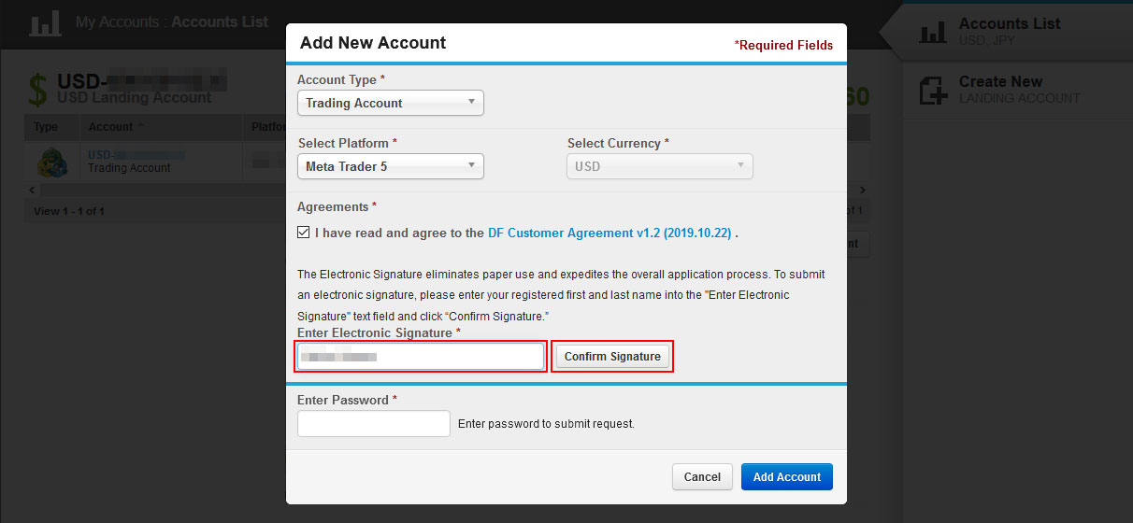The width and height of the screenshot is (1133, 523).
Task: Cancel the Add New Account dialog
Action: coord(702,476)
